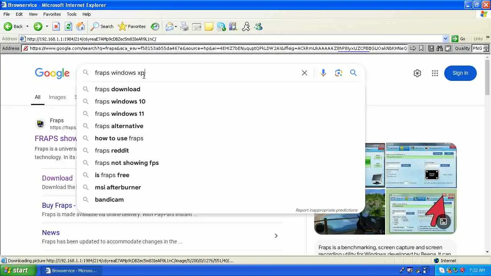
Task: Open Google settings gear icon
Action: (x=417, y=73)
